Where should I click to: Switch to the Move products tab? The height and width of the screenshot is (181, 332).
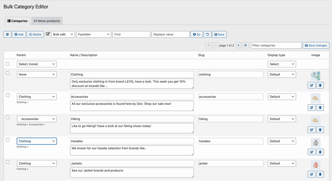[47, 21]
